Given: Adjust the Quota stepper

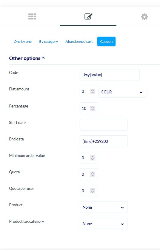Looking at the screenshot, I should point(93,174).
